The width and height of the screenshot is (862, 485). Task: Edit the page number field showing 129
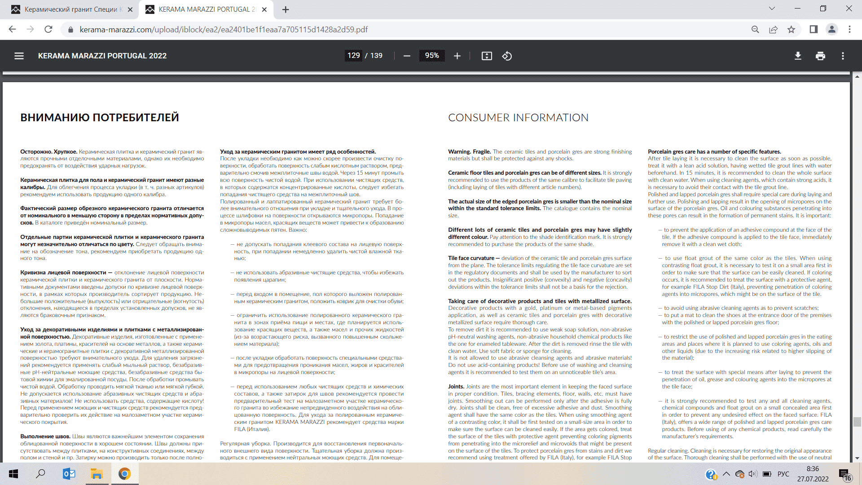(354, 55)
